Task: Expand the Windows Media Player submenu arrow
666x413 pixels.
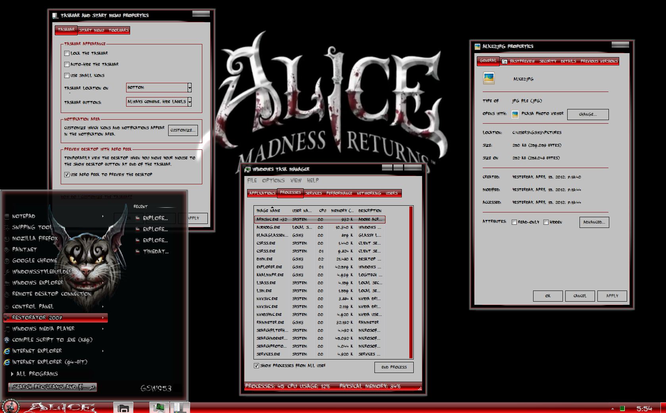Action: tap(103, 329)
